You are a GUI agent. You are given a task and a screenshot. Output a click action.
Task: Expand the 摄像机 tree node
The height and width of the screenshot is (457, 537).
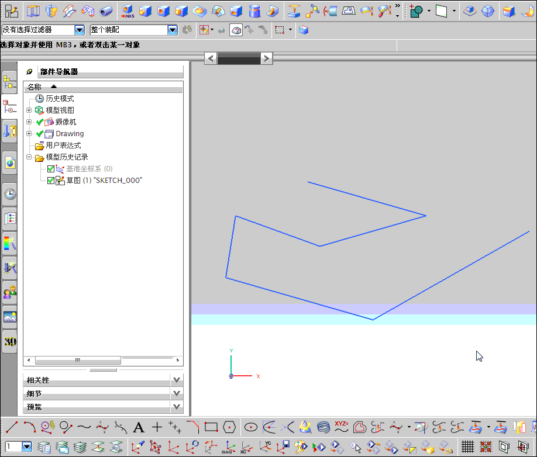coord(29,122)
